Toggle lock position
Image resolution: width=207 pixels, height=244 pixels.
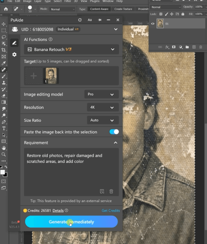pos(172,14)
